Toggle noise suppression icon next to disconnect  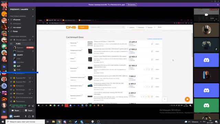click(29, 106)
